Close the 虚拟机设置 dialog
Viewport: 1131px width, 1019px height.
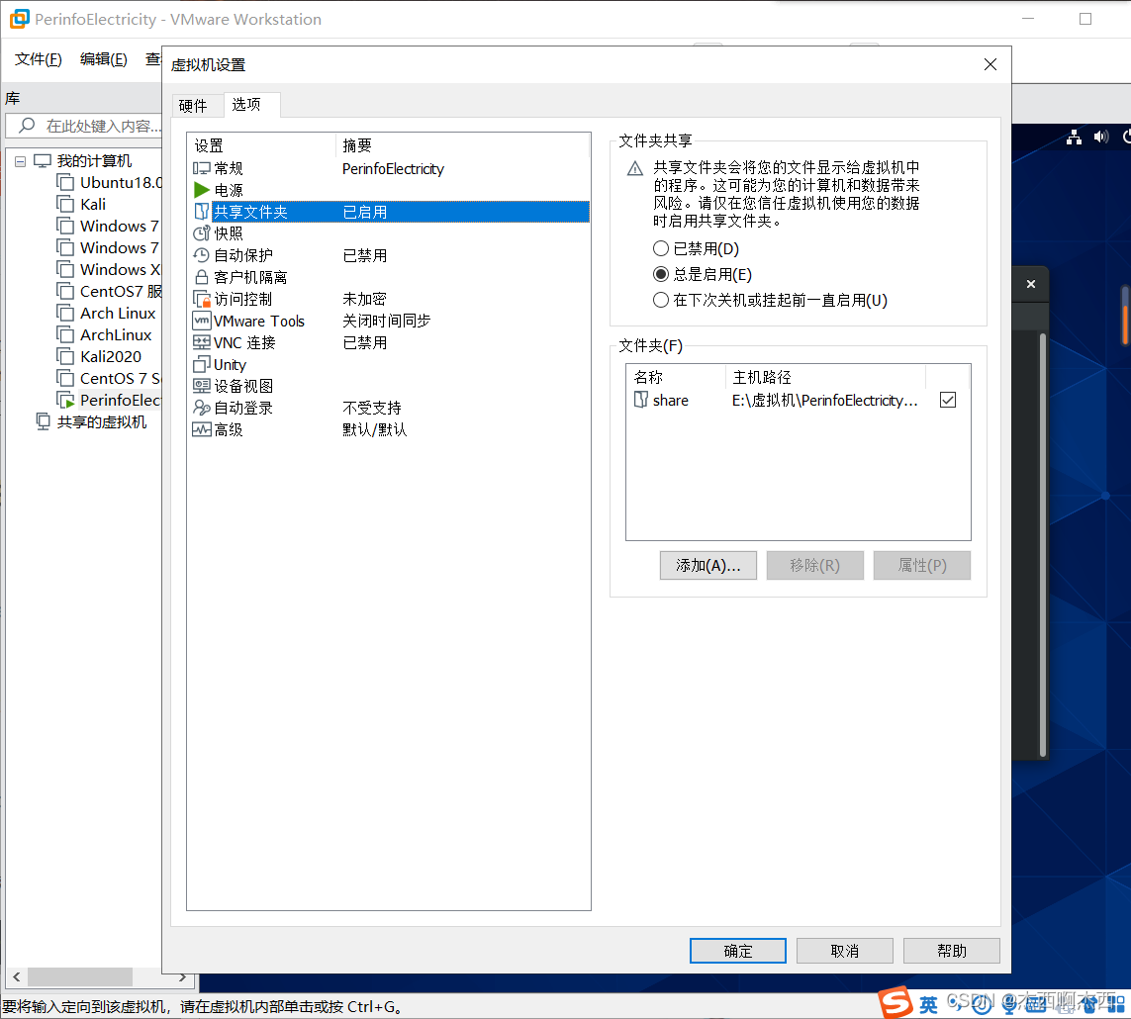click(990, 64)
